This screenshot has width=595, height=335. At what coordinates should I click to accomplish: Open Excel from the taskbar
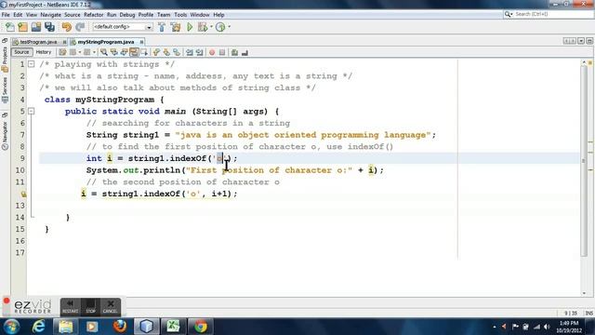pyautogui.click(x=174, y=327)
